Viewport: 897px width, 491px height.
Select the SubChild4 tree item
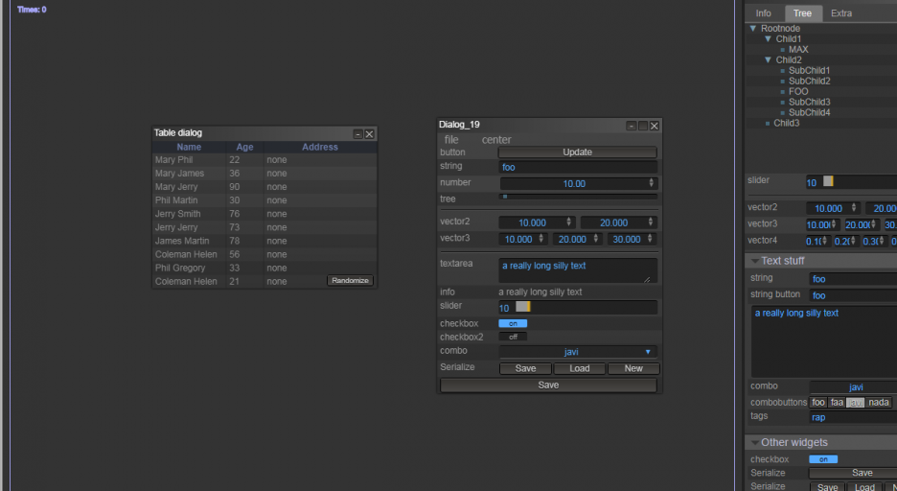pyautogui.click(x=809, y=113)
